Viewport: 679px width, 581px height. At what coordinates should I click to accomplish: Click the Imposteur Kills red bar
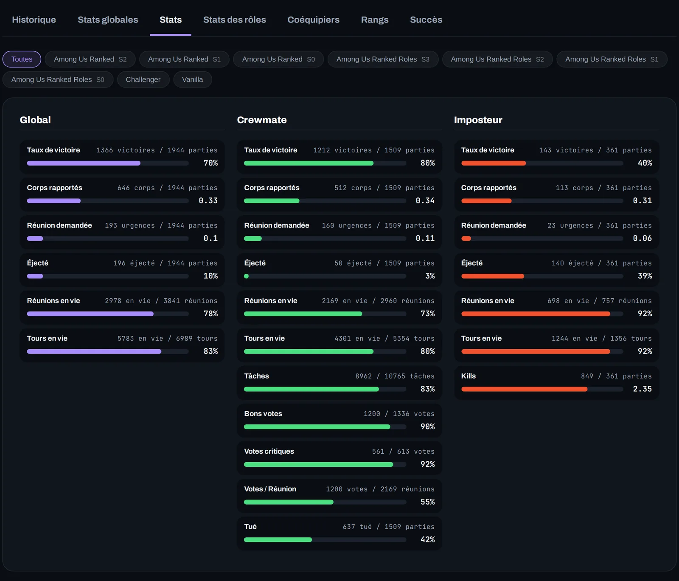(525, 389)
